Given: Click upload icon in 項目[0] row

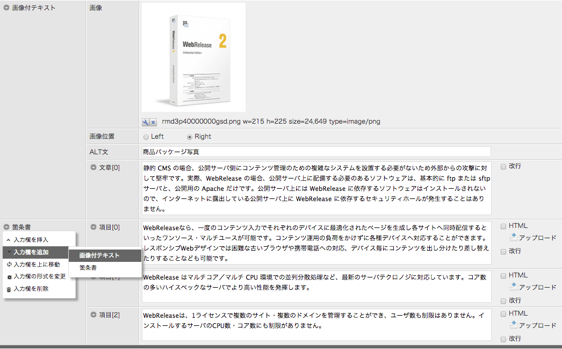Looking at the screenshot, I should (513, 237).
